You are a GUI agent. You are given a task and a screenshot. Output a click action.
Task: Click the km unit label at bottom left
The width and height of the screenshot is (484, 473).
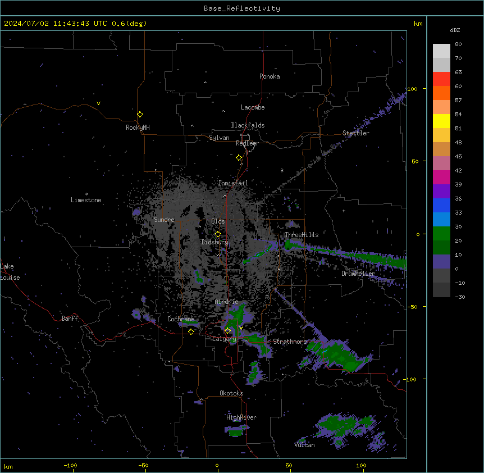(x=8, y=466)
